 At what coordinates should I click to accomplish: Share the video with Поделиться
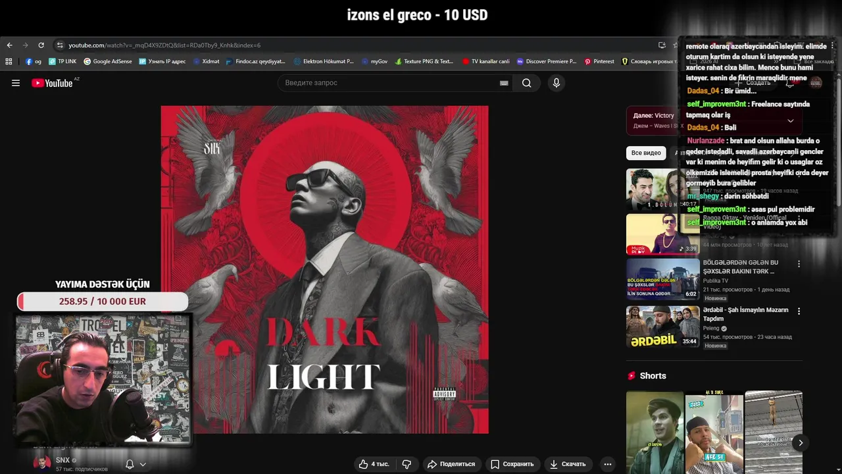[451, 464]
